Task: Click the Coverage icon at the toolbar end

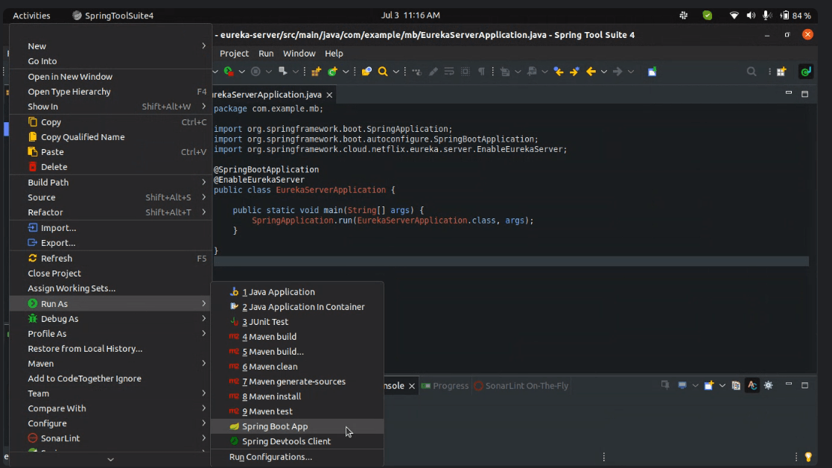Action: [807, 72]
